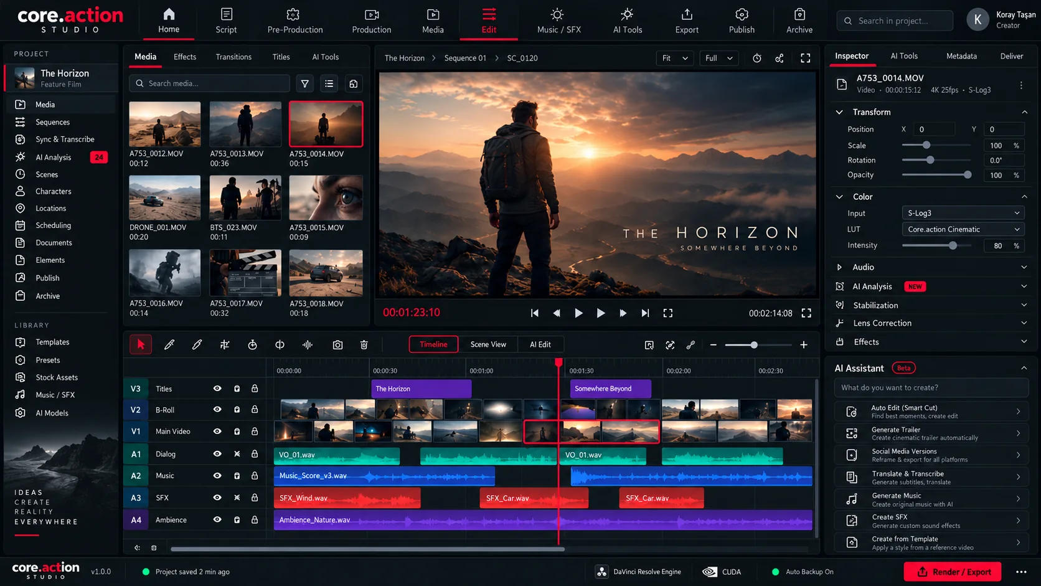This screenshot has width=1041, height=586.
Task: Choose Auto Edit (Smart Cut) in AI Assistant
Action: point(931,412)
